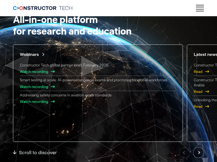This screenshot has width=217, height=162.
Task: Open the Latest news heading
Action: 205,55
